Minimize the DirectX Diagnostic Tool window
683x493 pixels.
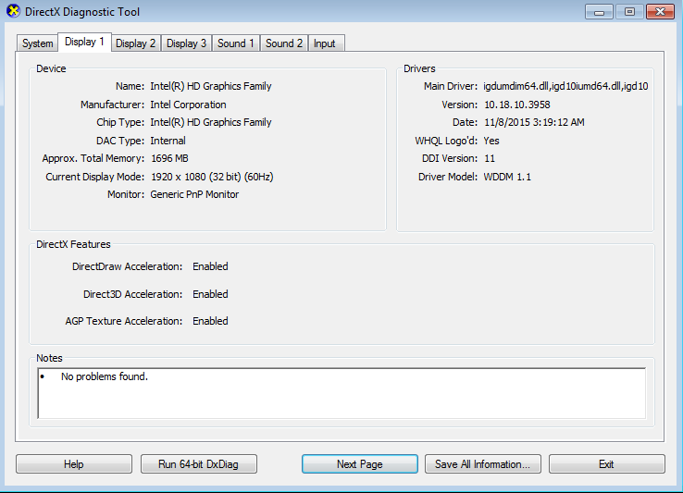[601, 11]
